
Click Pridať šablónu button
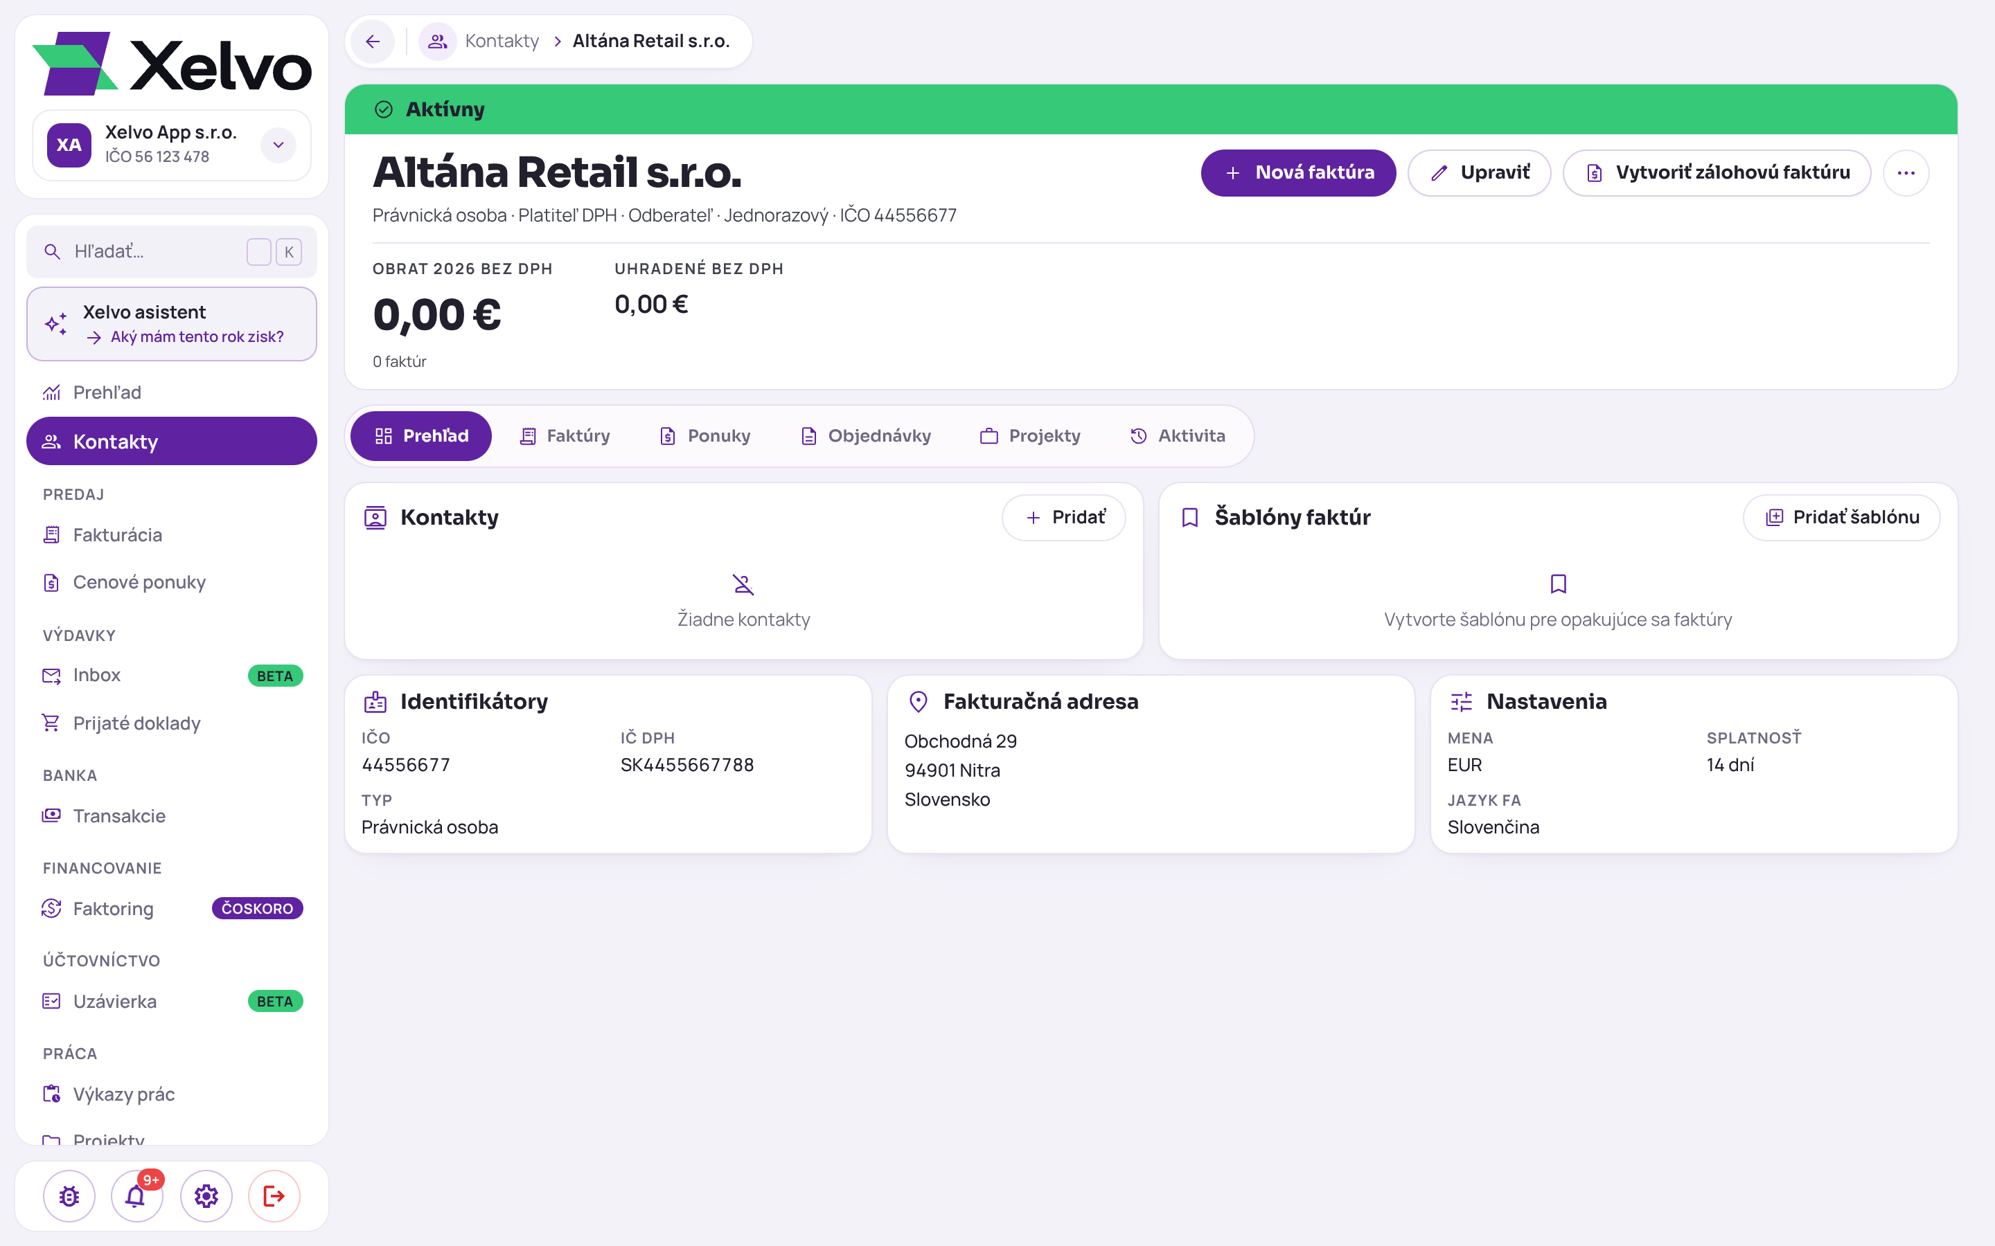point(1841,518)
